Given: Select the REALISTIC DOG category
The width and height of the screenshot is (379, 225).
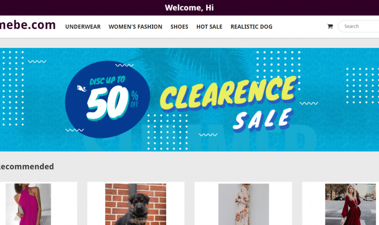Looking at the screenshot, I should (x=251, y=27).
